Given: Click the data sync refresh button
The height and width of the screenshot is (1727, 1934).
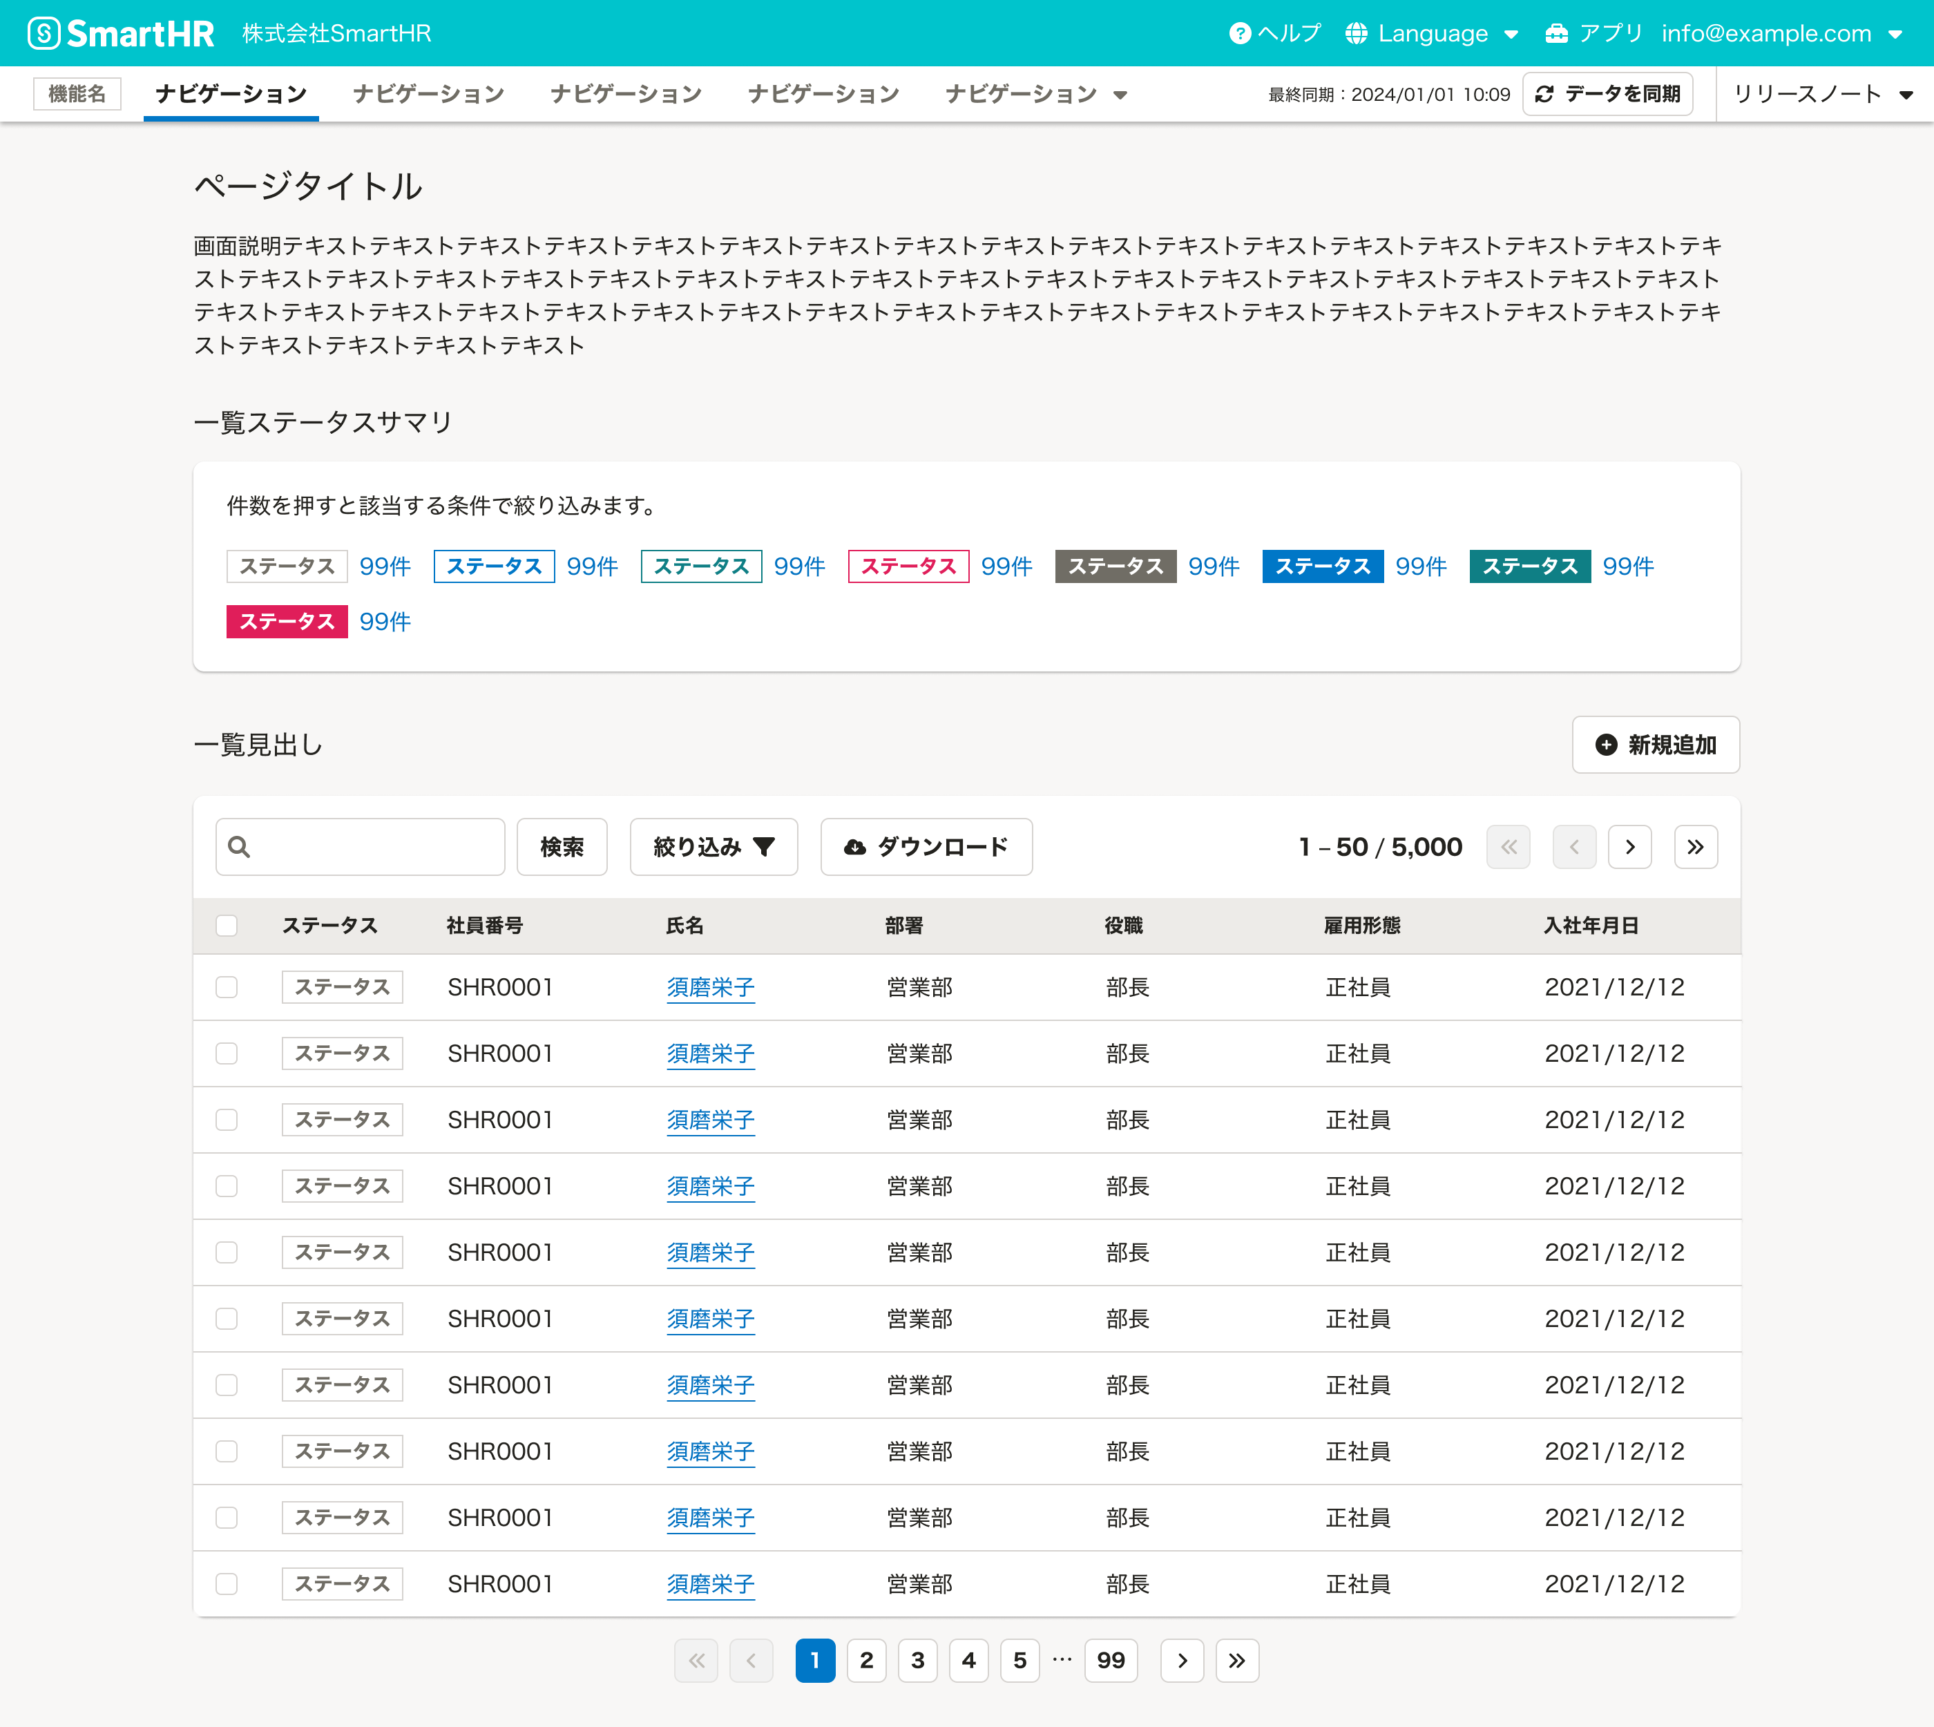Looking at the screenshot, I should [x=1607, y=94].
